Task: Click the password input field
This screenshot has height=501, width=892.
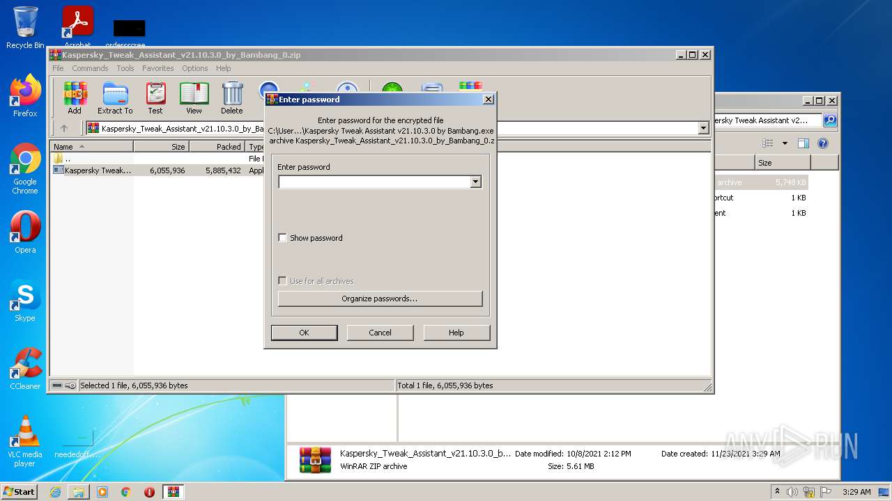Action: 374,182
